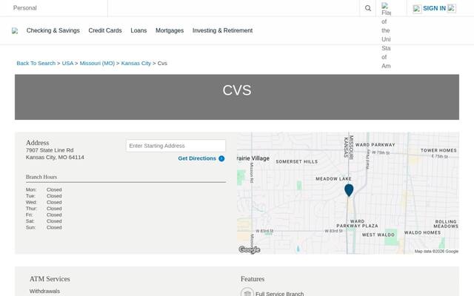The image size is (474, 296).
Task: Open the Investing & Retirement menu
Action: click(222, 30)
